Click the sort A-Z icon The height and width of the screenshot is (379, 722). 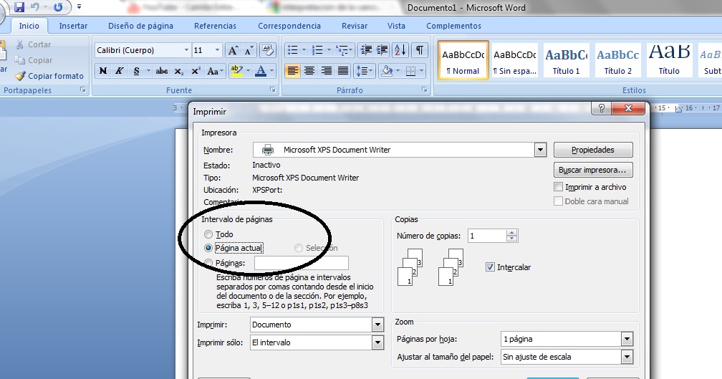click(x=400, y=49)
